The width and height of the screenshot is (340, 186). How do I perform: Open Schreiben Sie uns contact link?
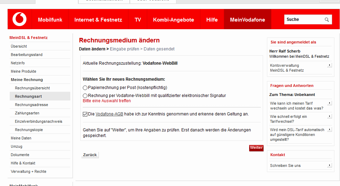285,165
